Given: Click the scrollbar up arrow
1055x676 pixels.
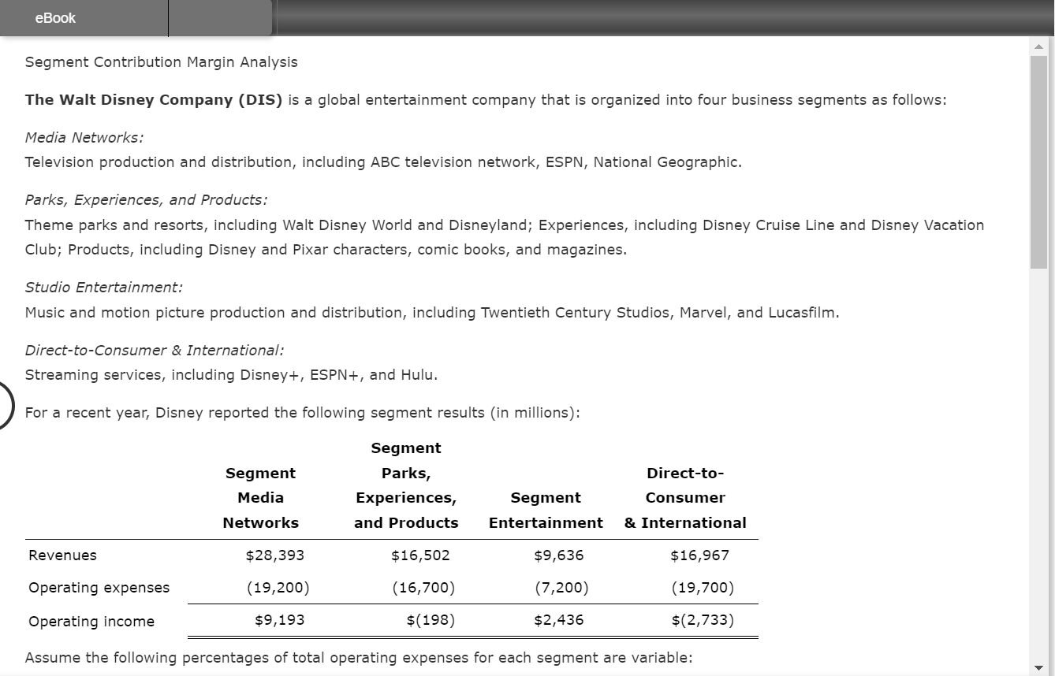Looking at the screenshot, I should coord(1038,46).
